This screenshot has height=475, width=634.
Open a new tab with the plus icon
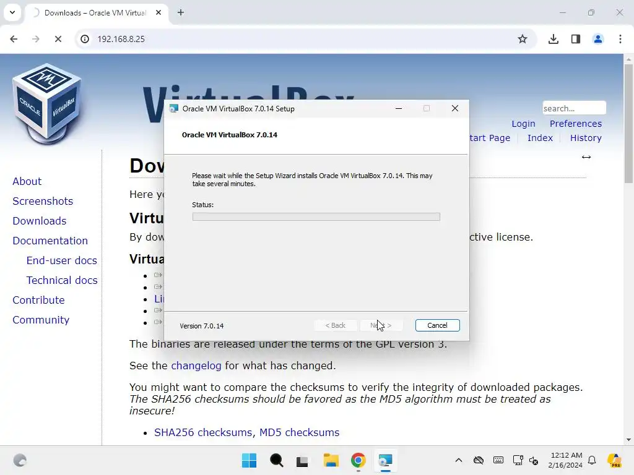click(181, 12)
